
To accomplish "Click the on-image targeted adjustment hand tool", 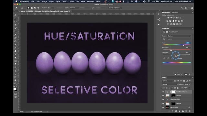I will pyautogui.click(x=164, y=39).
